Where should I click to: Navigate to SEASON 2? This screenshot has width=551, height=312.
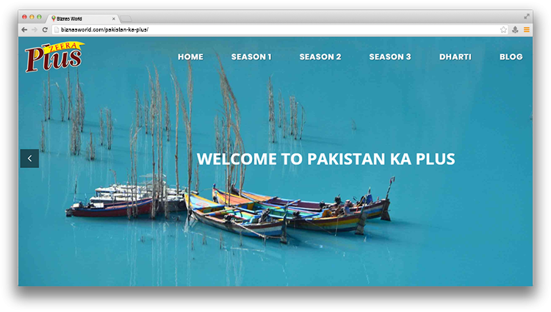320,57
